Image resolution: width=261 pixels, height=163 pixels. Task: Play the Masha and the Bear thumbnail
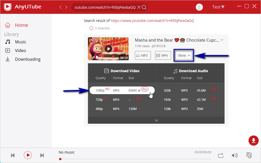(108, 49)
